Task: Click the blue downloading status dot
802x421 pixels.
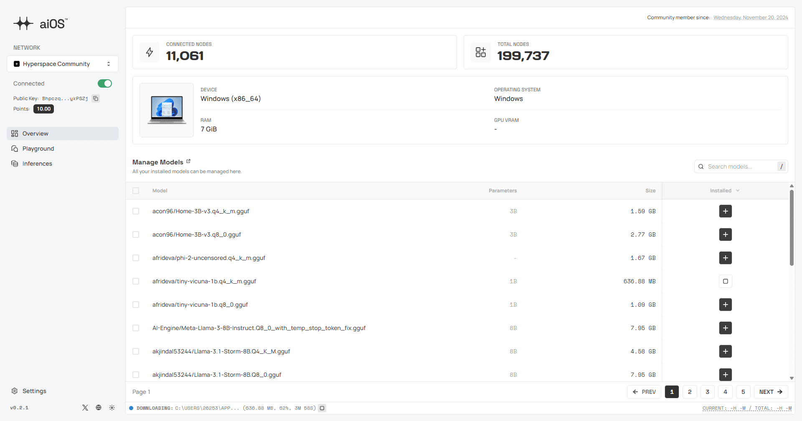Action: click(131, 408)
